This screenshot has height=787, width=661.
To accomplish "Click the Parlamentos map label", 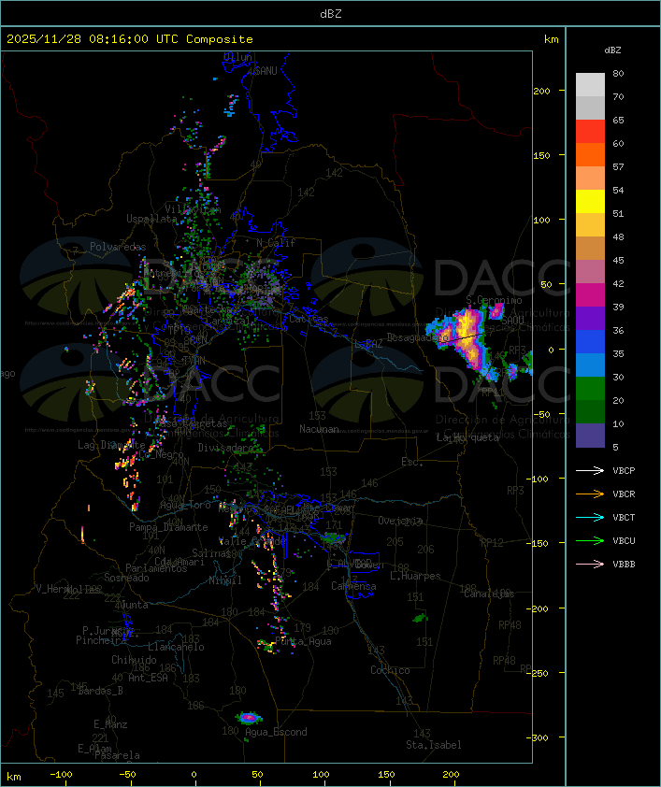I will point(156,568).
